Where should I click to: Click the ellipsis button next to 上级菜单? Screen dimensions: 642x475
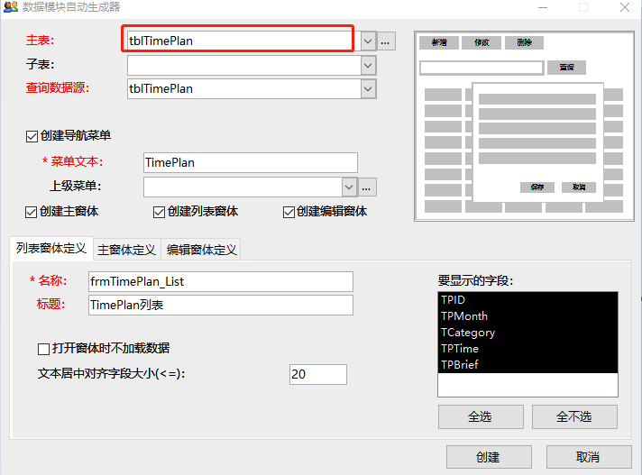(x=367, y=187)
